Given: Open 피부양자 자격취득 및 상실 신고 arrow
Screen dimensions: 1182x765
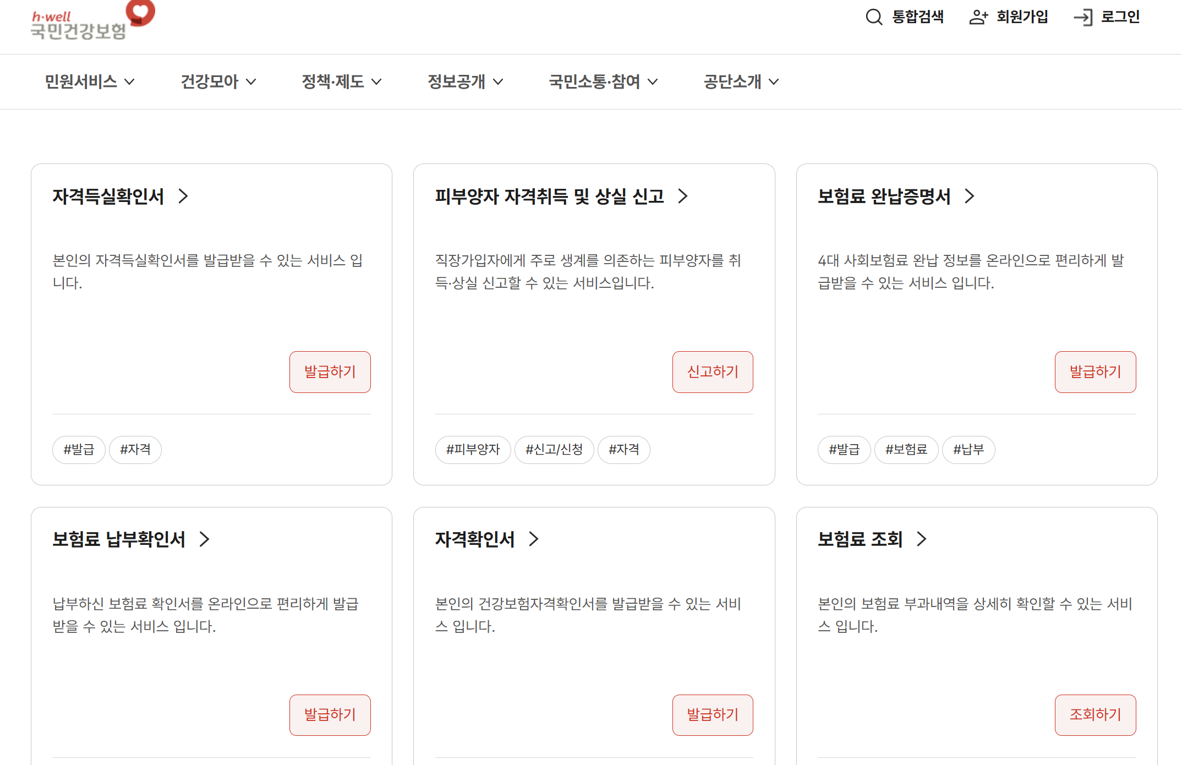Looking at the screenshot, I should pos(684,196).
